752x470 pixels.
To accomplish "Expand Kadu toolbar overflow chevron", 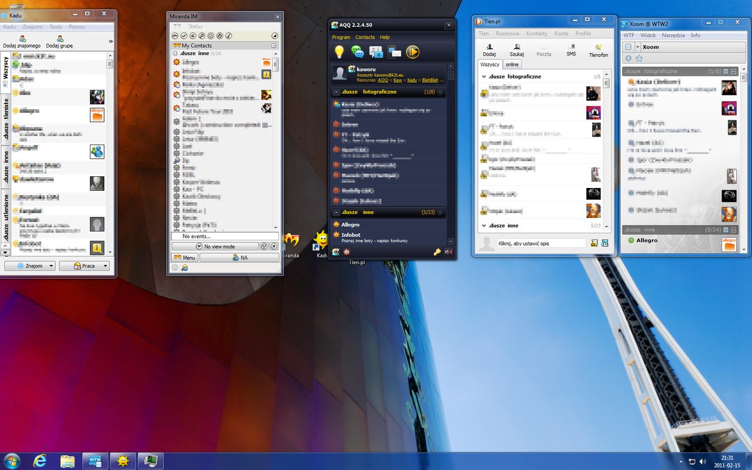I will (110, 42).
